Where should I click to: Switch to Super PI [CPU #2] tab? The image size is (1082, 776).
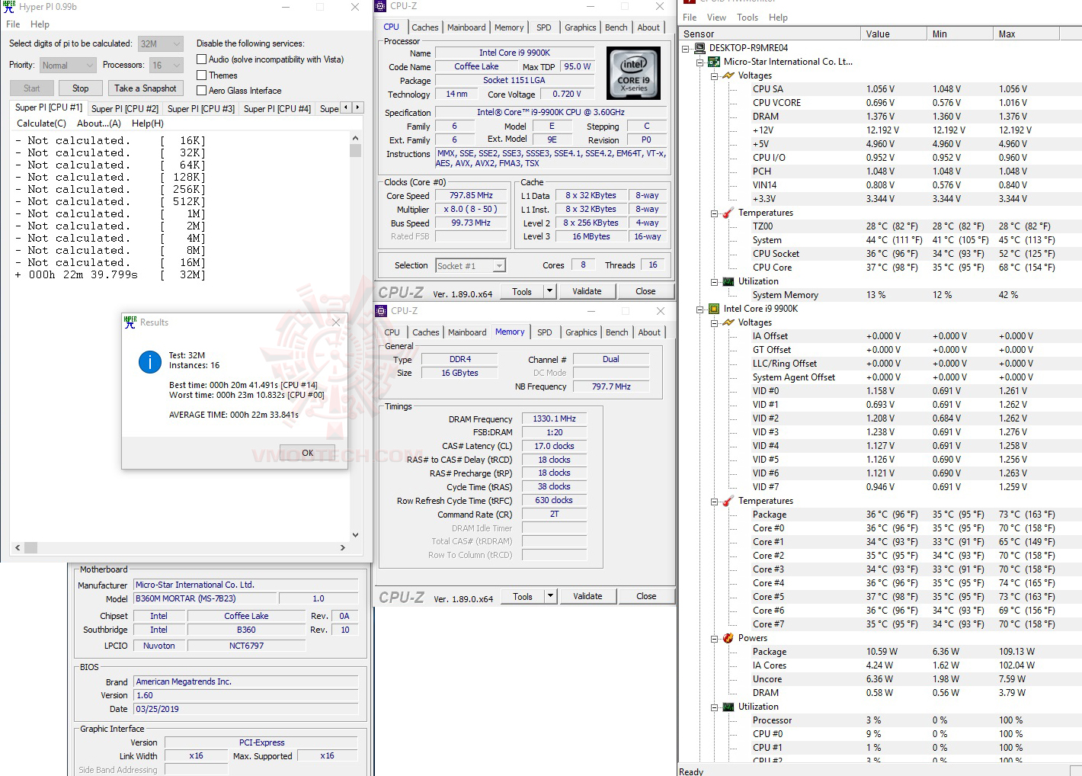125,109
